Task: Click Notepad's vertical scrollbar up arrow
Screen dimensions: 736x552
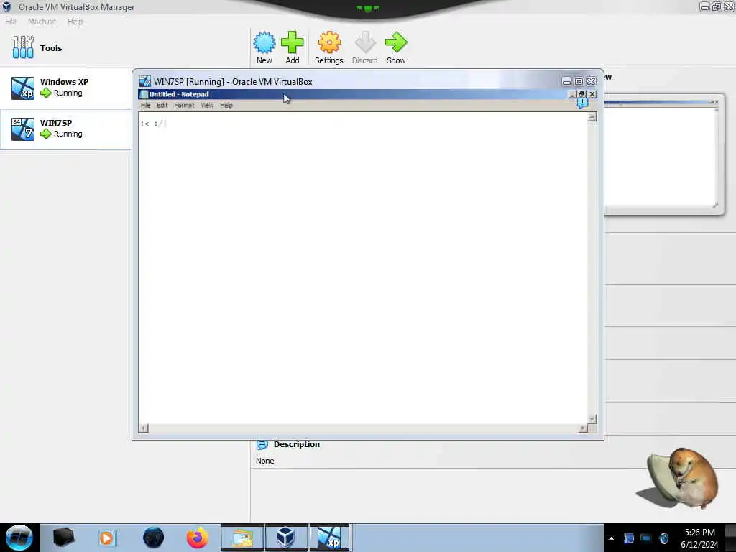Action: [592, 117]
